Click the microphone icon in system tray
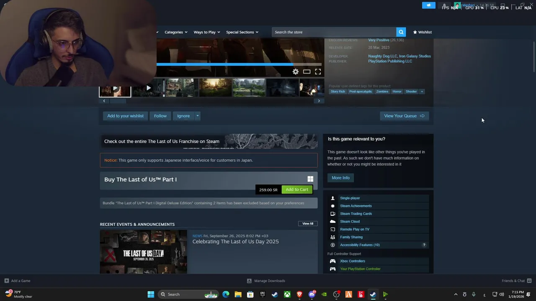536x301 pixels. coord(474,294)
